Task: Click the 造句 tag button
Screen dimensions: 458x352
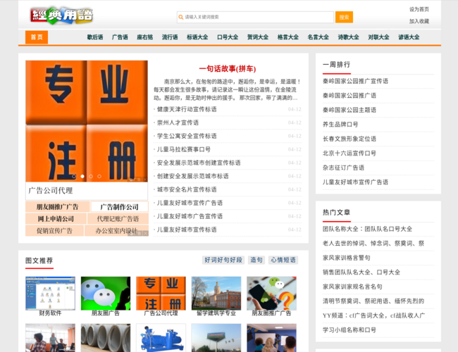Action: click(x=256, y=260)
